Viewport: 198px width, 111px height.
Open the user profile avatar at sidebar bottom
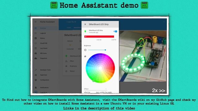coord(36,92)
